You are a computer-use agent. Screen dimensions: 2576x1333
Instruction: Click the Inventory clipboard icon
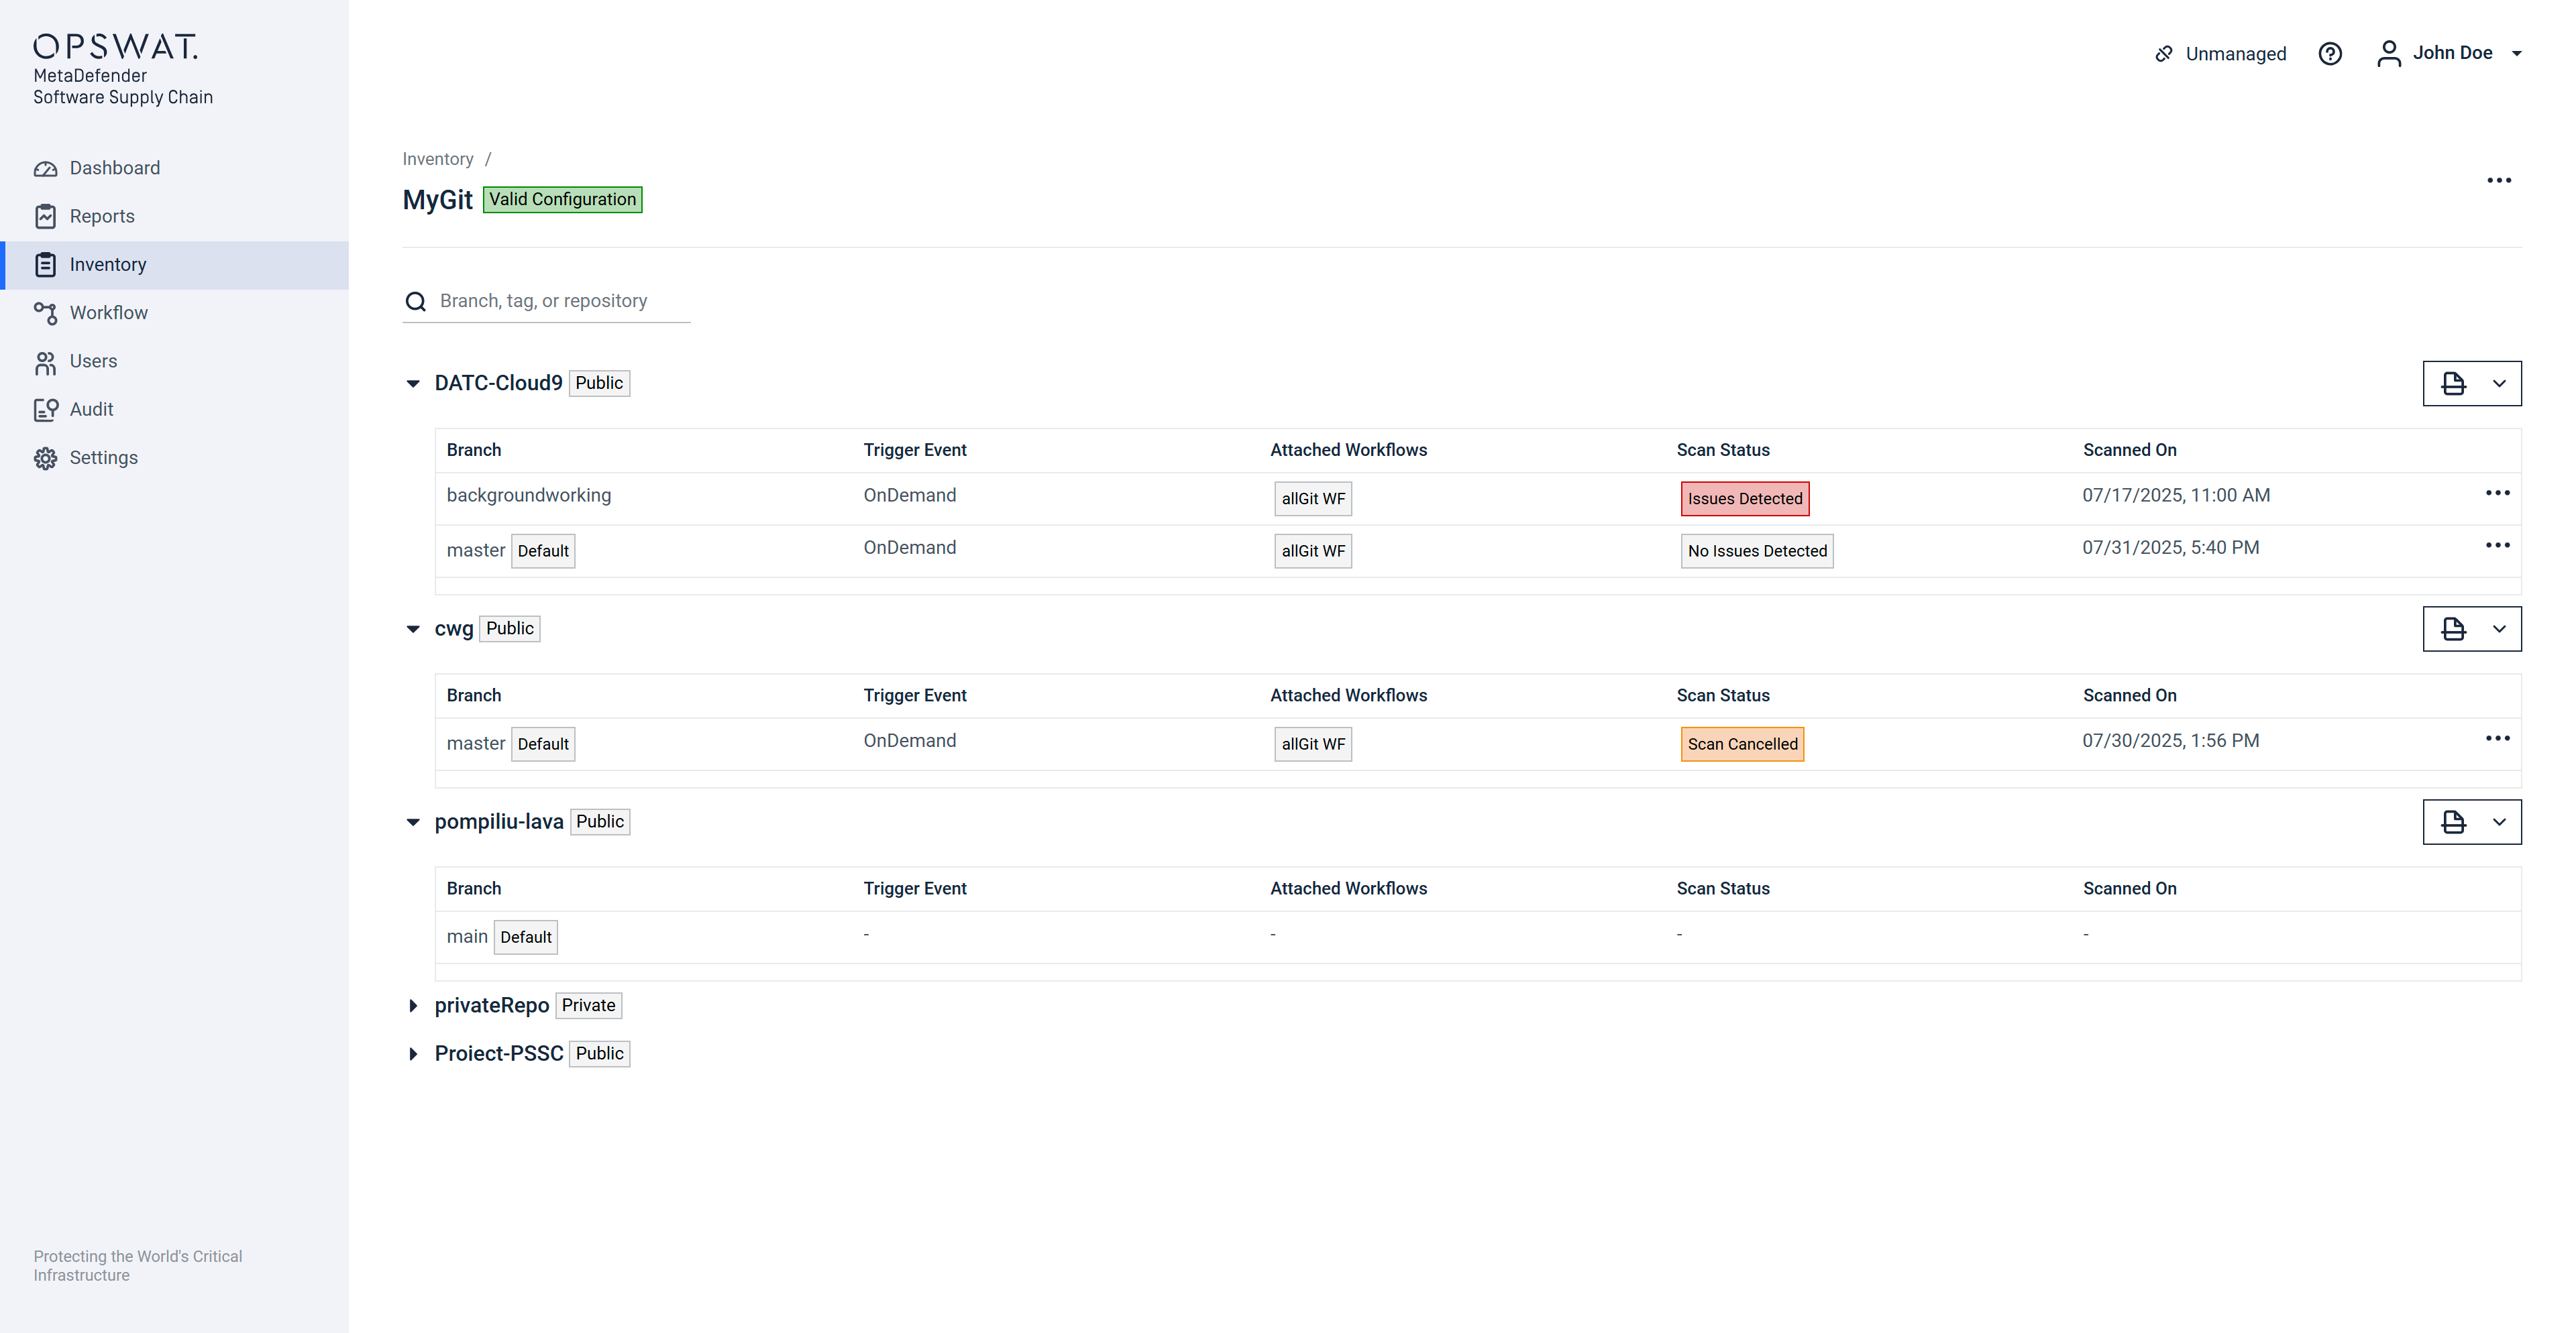click(45, 265)
